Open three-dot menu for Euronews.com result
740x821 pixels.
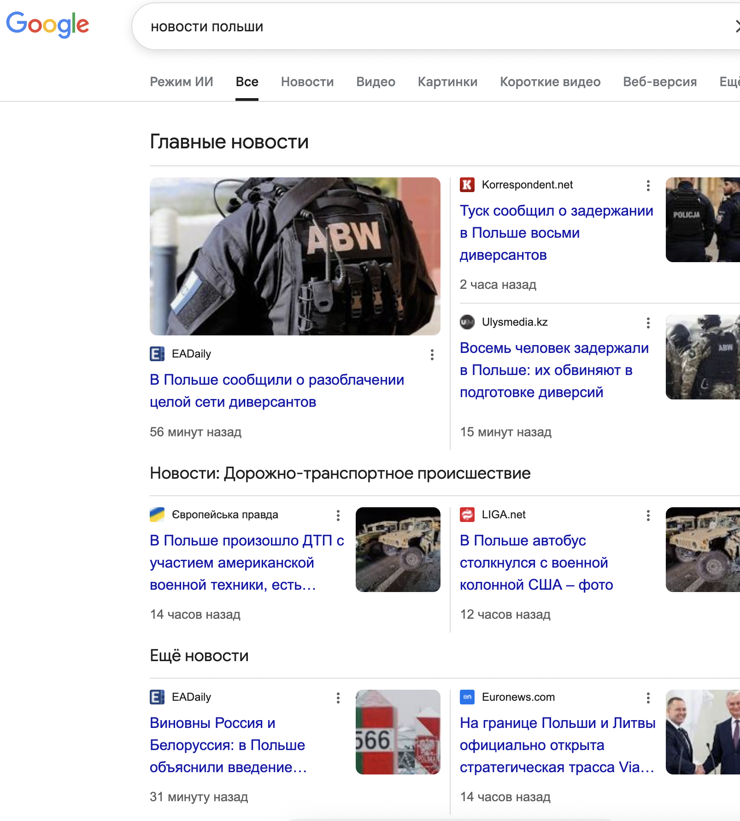click(648, 698)
